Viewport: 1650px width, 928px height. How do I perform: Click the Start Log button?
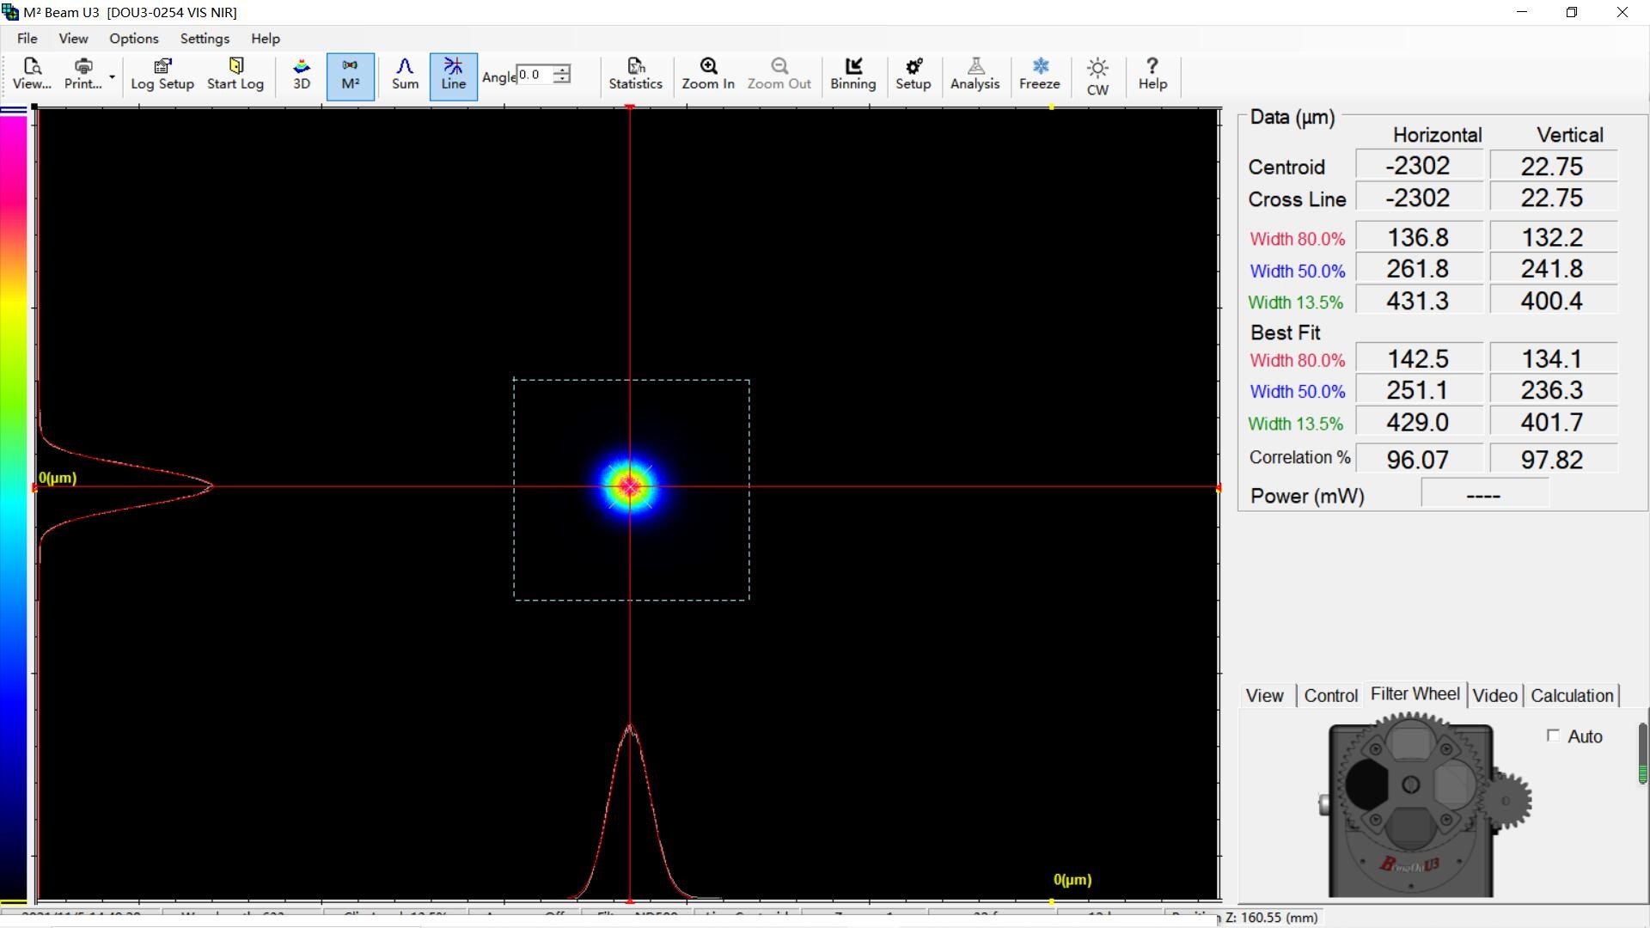235,76
